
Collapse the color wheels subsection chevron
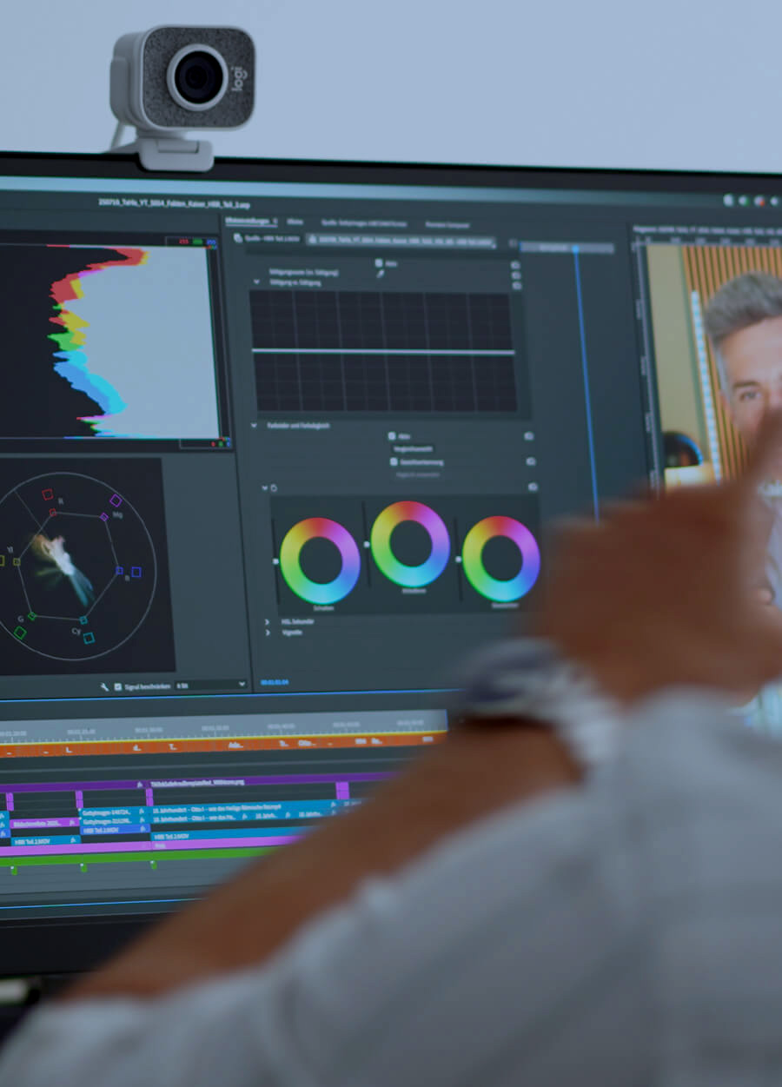[265, 488]
